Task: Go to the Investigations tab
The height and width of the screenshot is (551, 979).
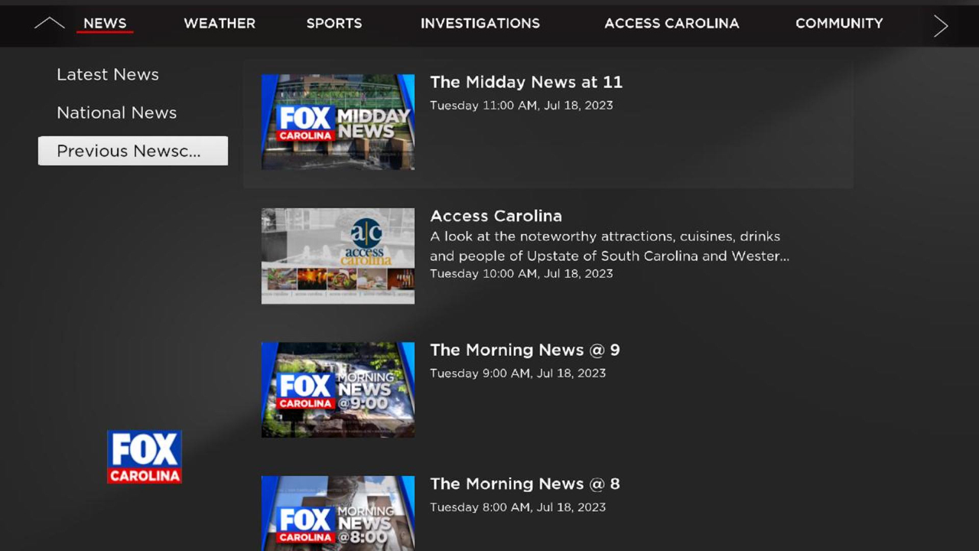Action: (x=480, y=24)
